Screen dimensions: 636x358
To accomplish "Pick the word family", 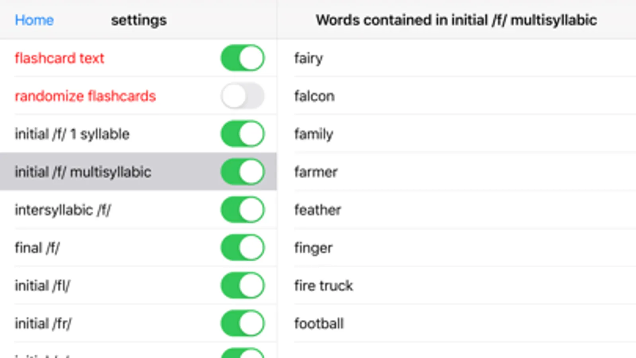I will (313, 134).
